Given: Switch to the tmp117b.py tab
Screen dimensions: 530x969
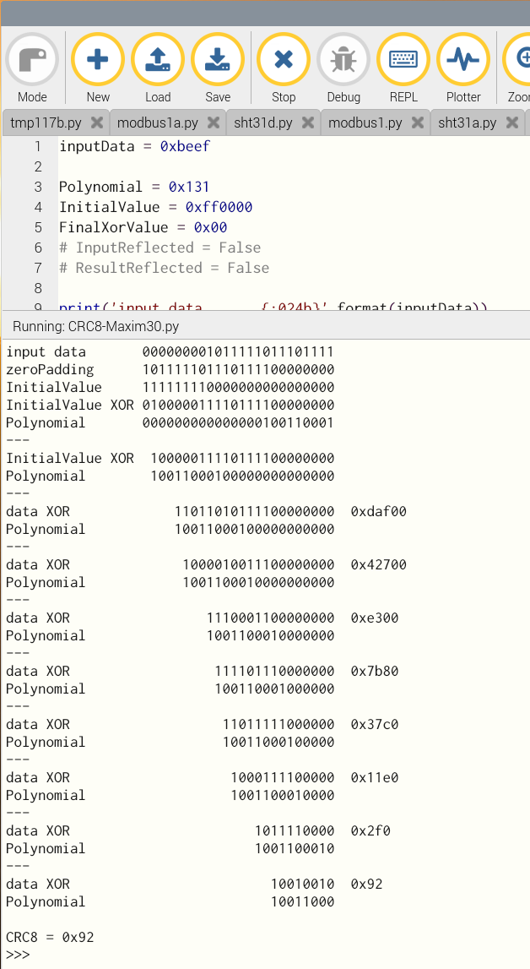Looking at the screenshot, I should [x=46, y=122].
